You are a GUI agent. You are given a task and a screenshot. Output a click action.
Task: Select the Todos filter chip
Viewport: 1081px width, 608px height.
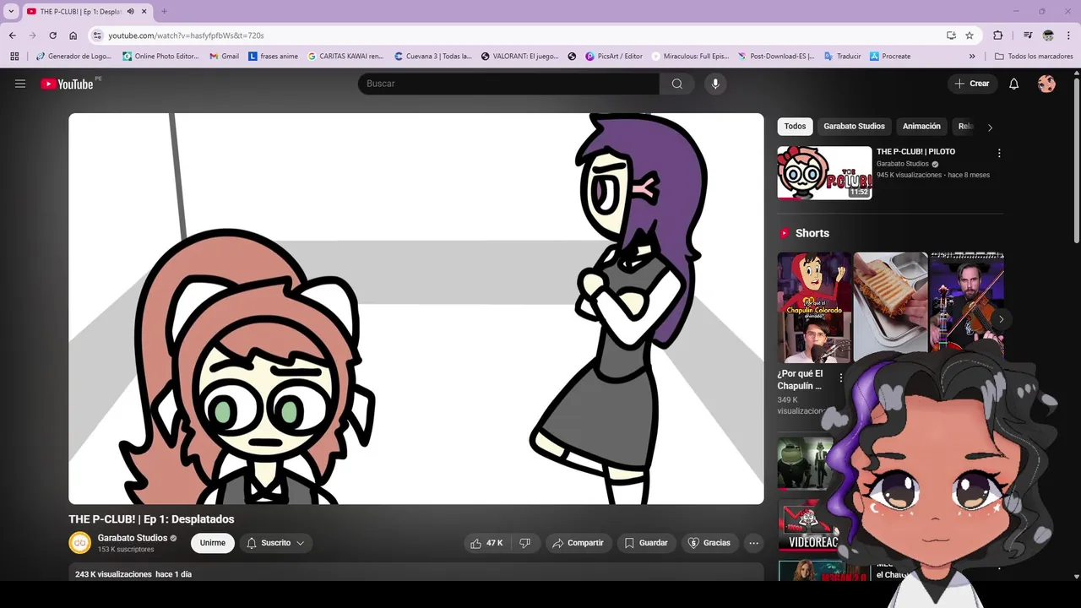[795, 127]
